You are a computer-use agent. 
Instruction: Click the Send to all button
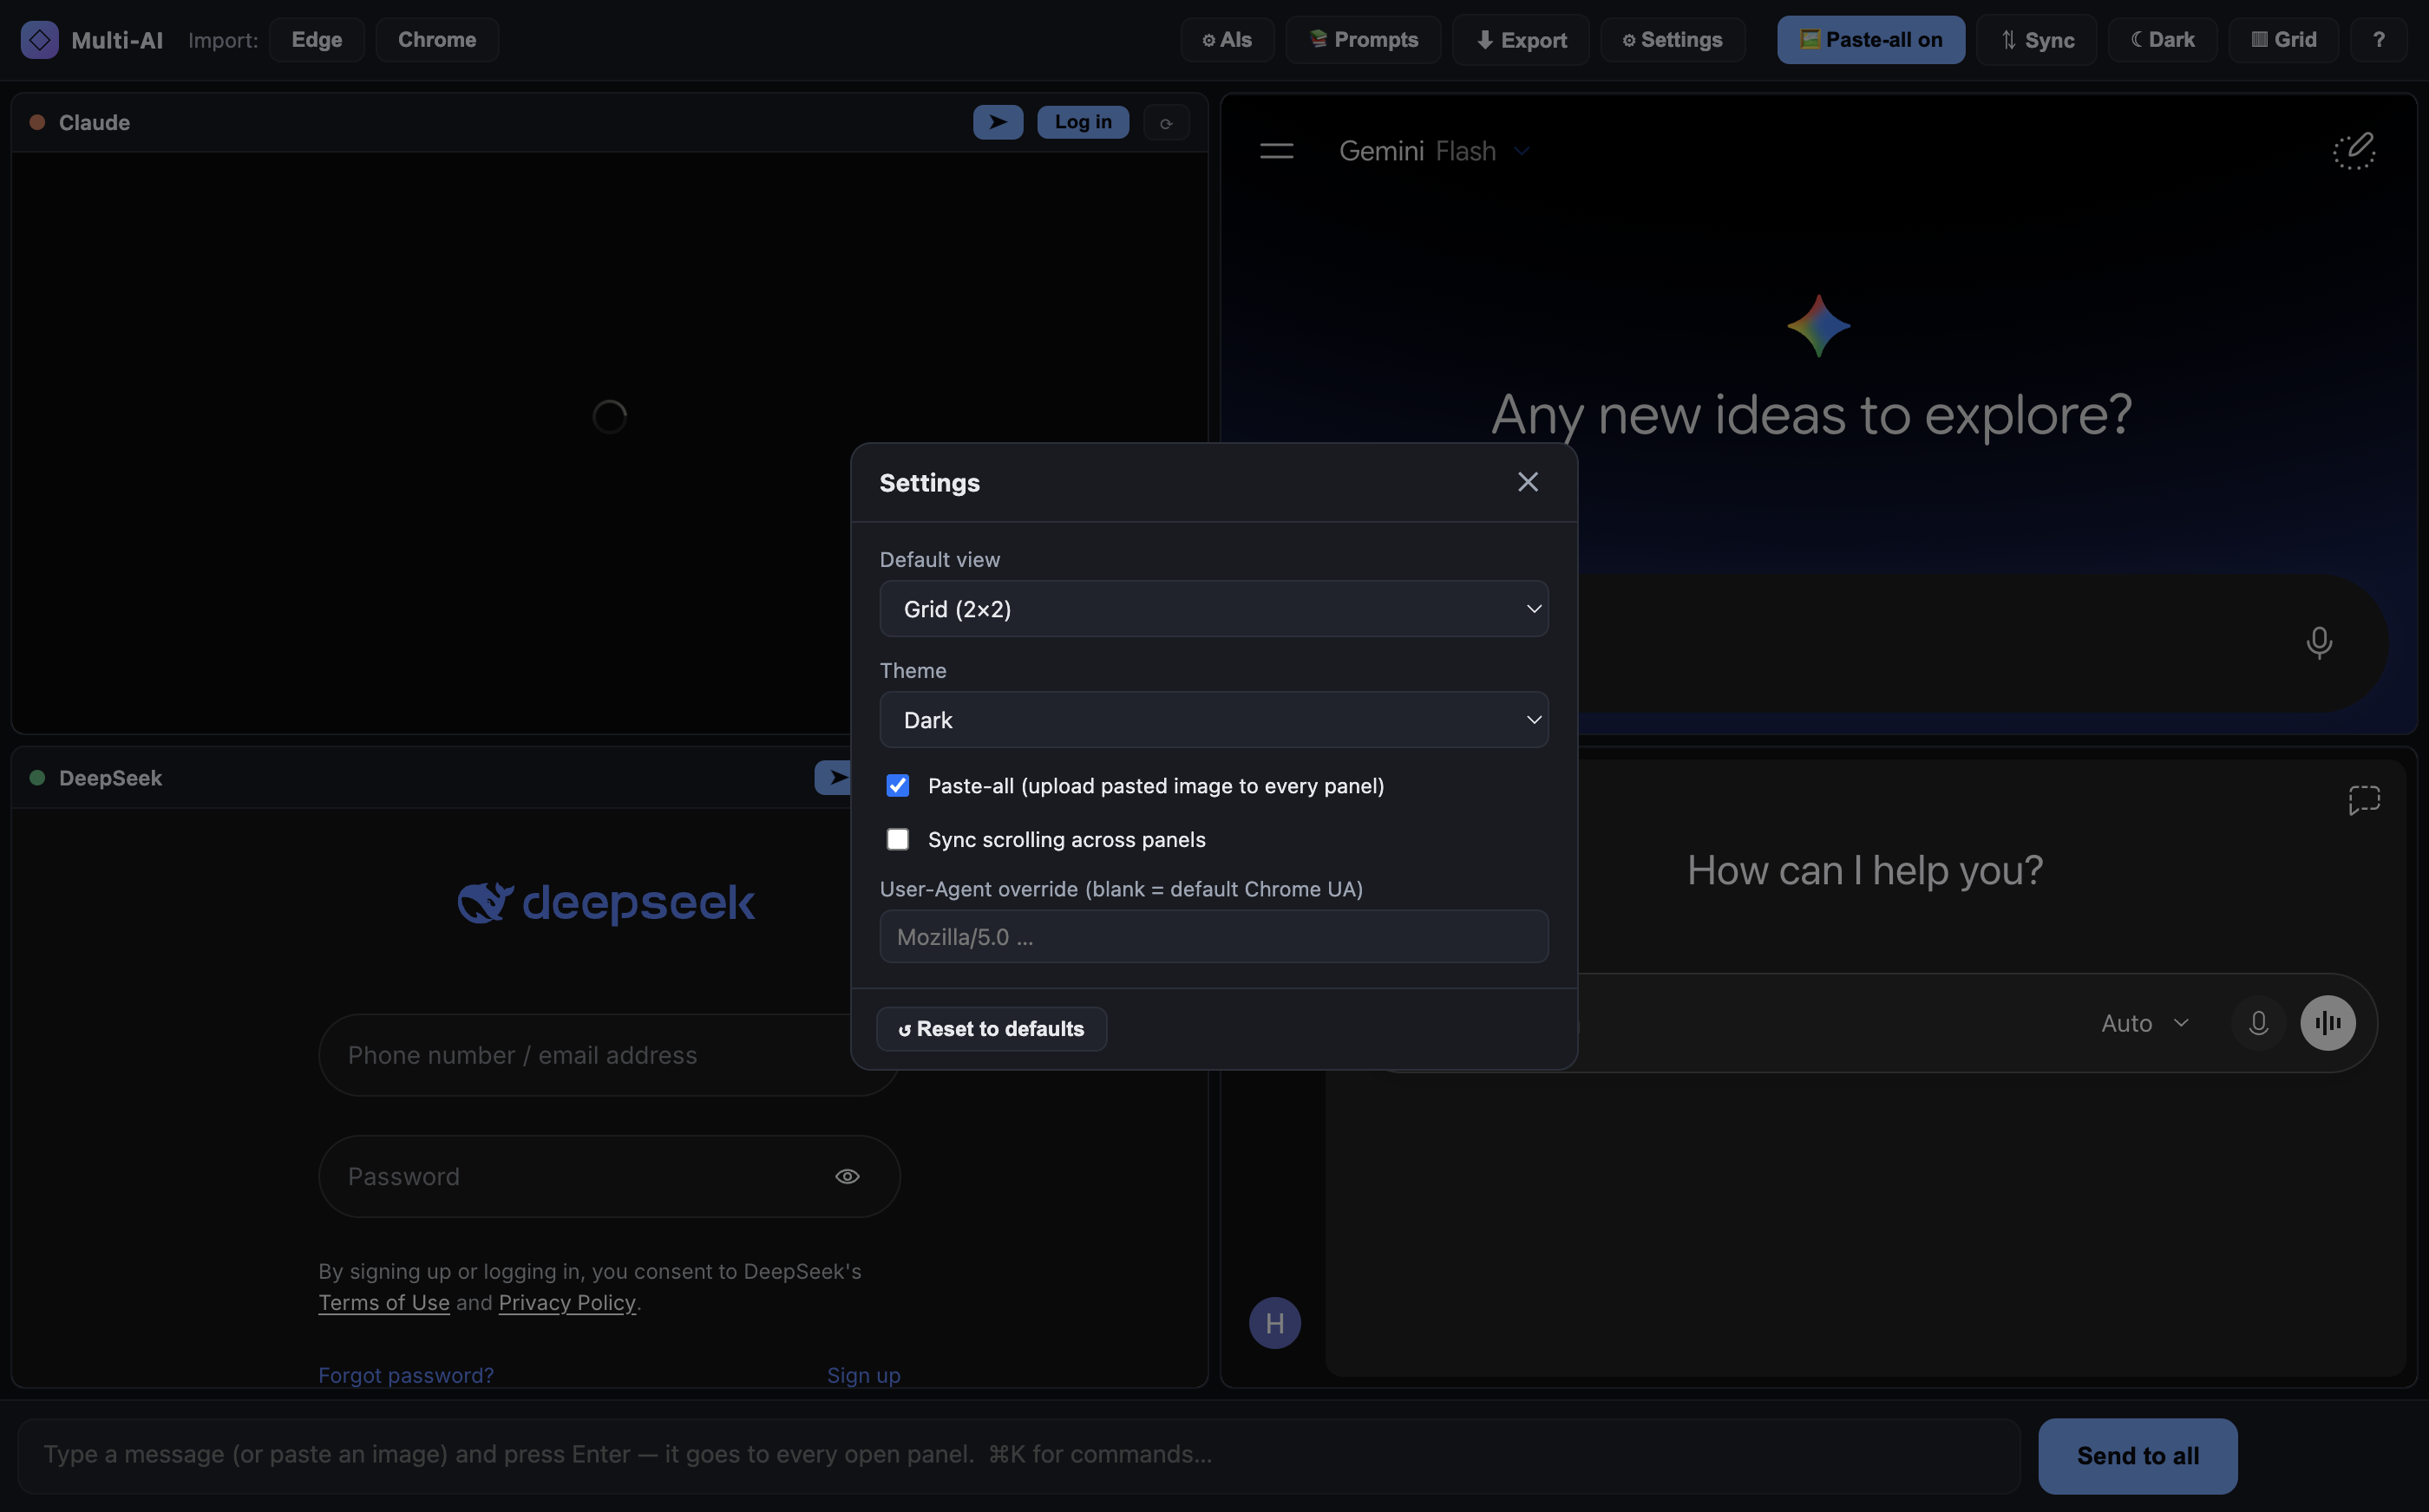[2138, 1456]
